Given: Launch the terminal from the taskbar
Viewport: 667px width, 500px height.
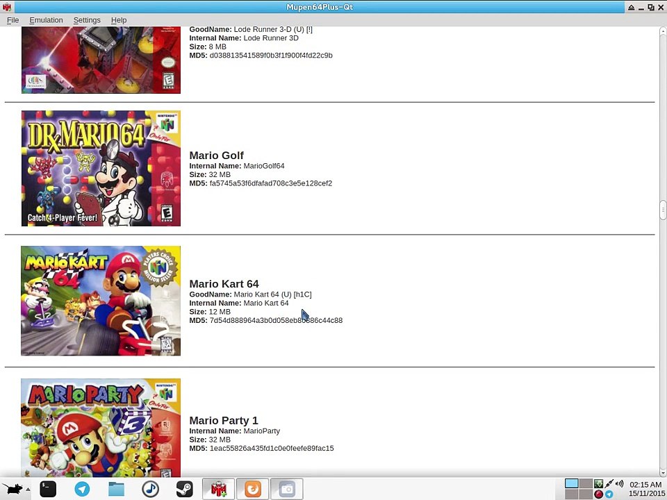Looking at the screenshot, I should coord(48,489).
